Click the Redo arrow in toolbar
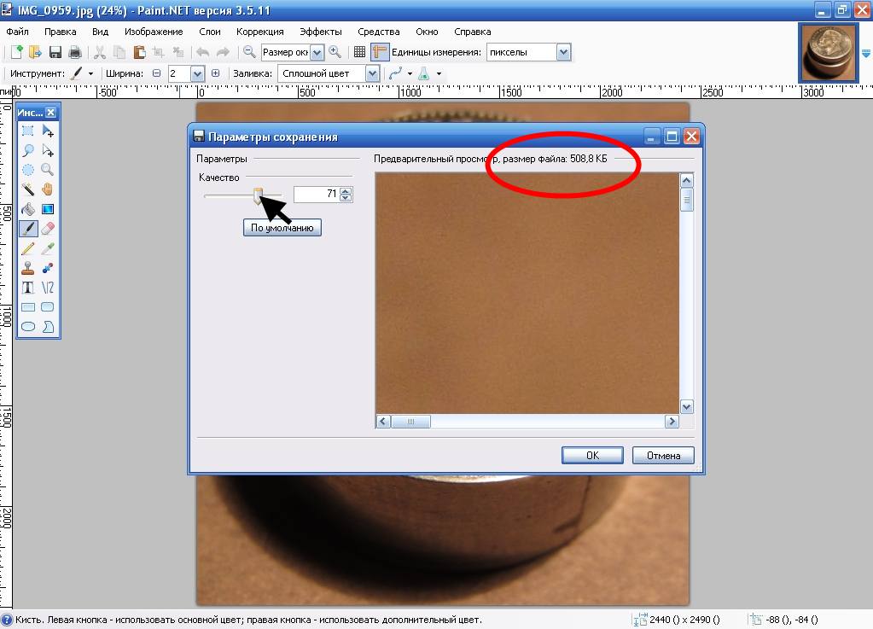The width and height of the screenshot is (873, 629). (x=223, y=52)
